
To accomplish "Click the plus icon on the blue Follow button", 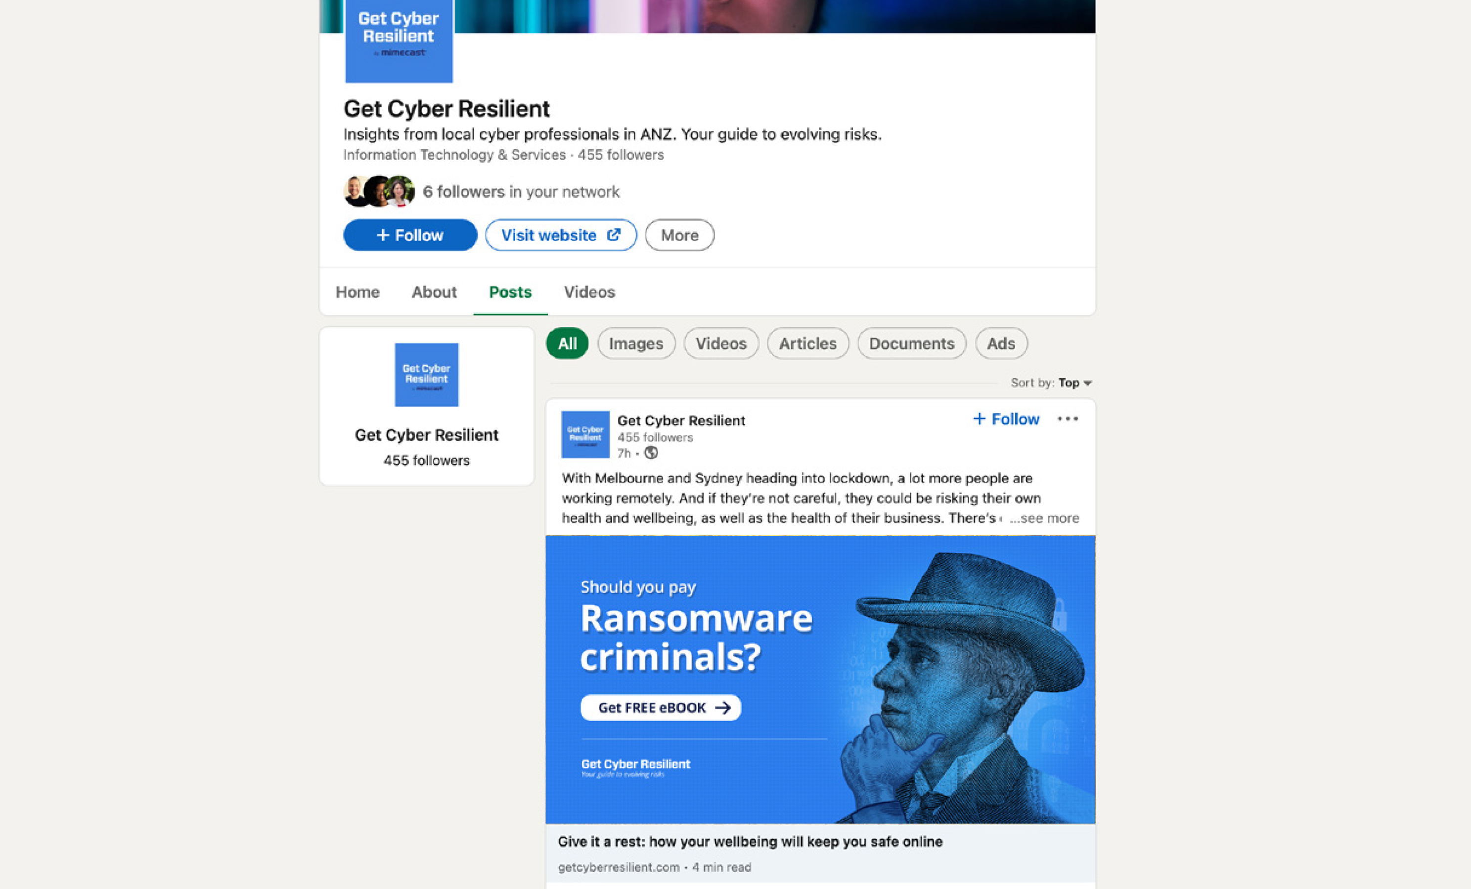I will pos(383,235).
